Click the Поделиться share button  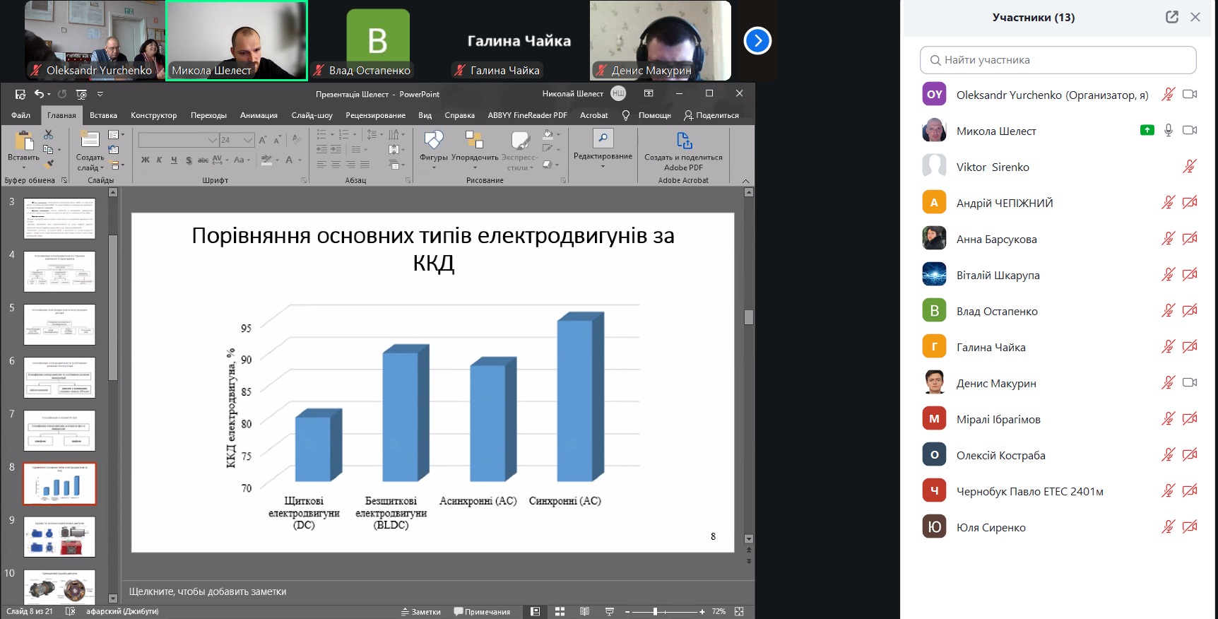[x=711, y=115]
